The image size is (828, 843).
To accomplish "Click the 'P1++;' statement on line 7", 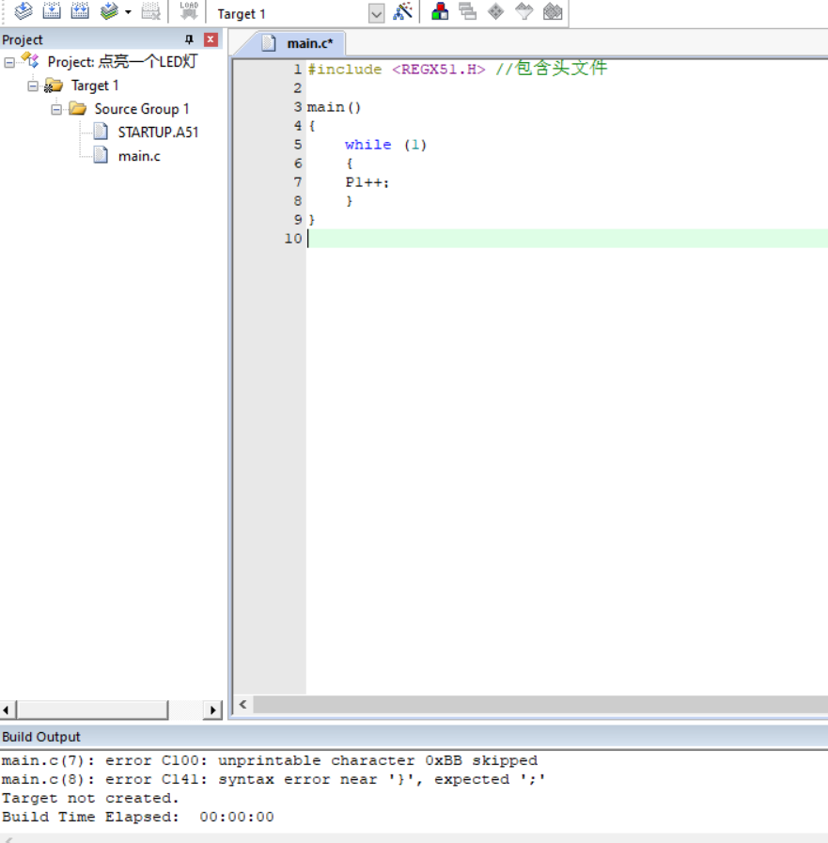I will [x=367, y=182].
